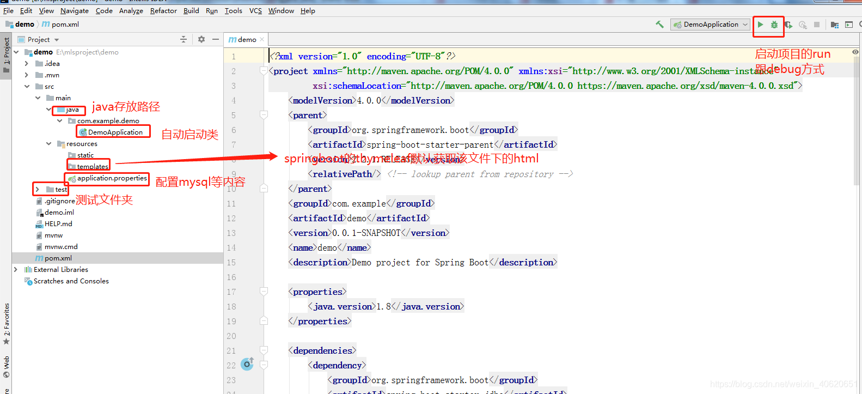Click the 0.0.1-SNAPSHOT version line
The height and width of the screenshot is (394, 862).
point(369,233)
